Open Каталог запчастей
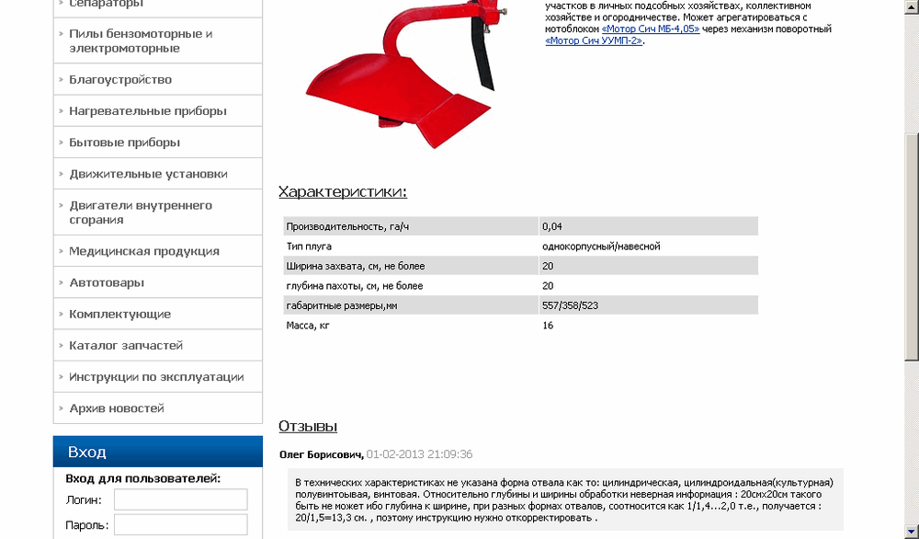Screen dimensions: 919x539 [126, 346]
